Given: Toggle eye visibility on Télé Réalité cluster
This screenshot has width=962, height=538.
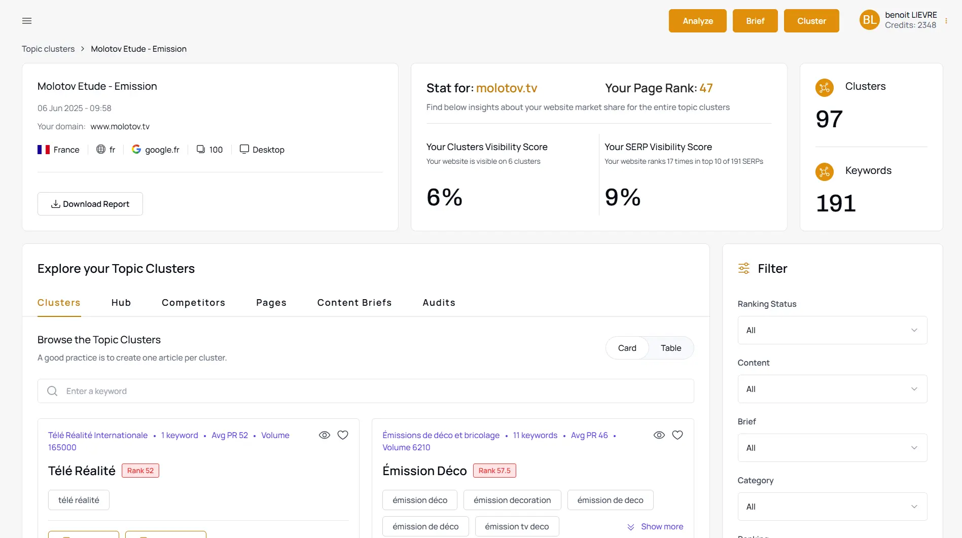Looking at the screenshot, I should (325, 435).
